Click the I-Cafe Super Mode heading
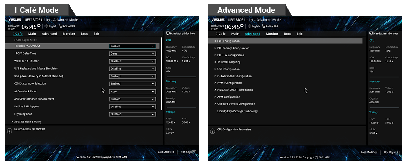Screen dimensions: 406x164 pos(25,40)
